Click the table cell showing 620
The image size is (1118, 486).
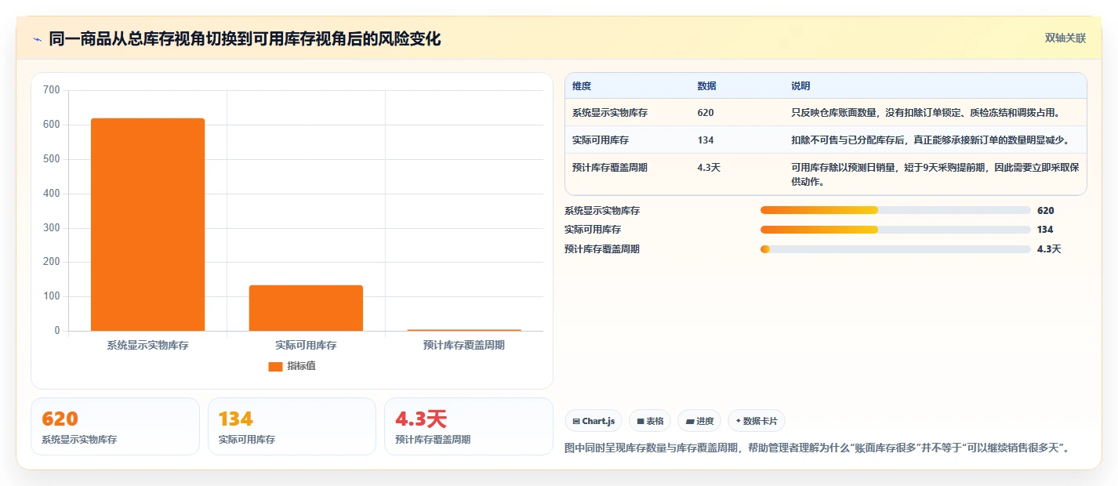(706, 113)
